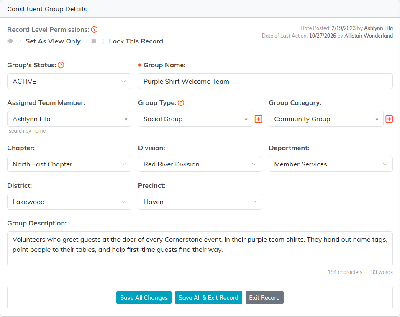400x317 pixels.
Task: Click the Save All & Exit Record button
Action: tap(208, 298)
